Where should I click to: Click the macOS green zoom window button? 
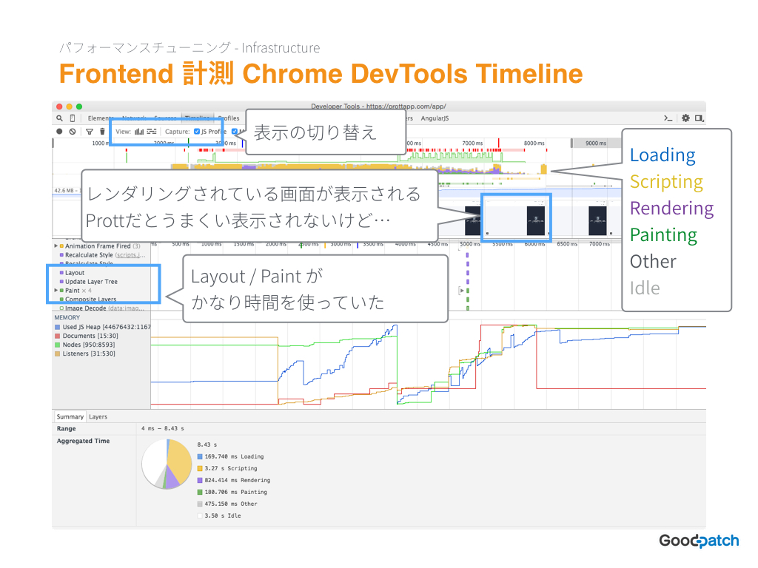click(x=79, y=106)
